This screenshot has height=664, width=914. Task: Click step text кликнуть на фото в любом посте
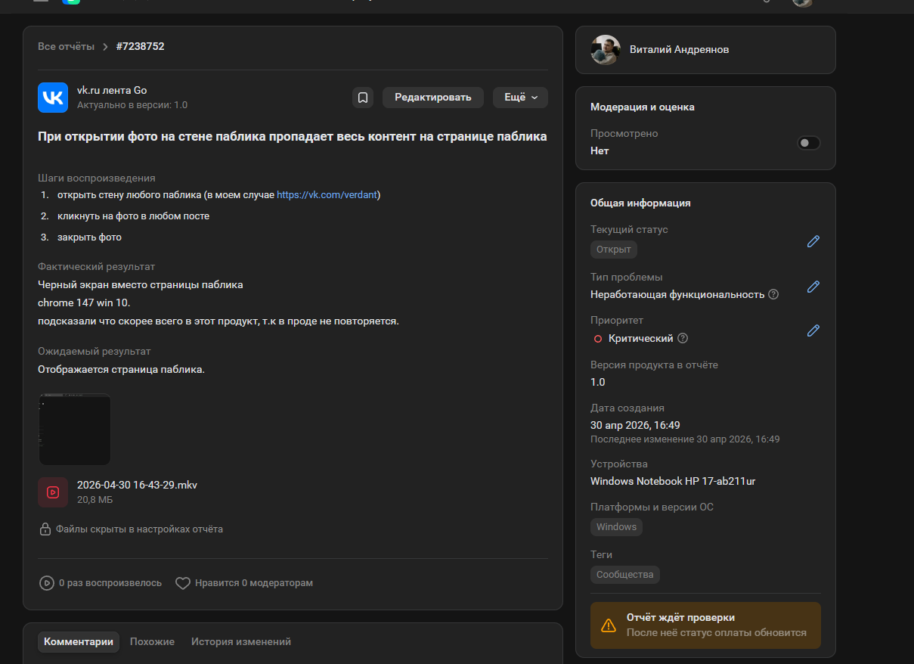(x=133, y=216)
